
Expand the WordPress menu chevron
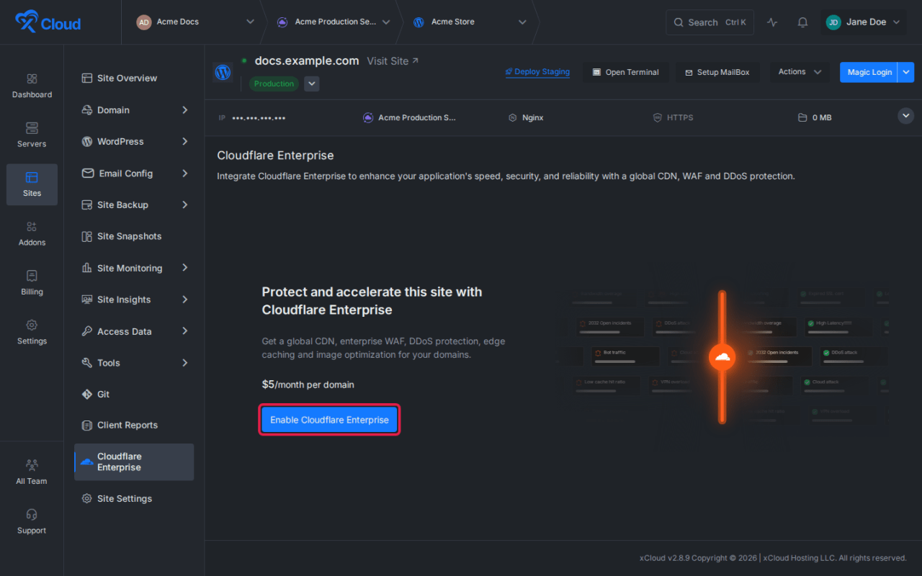coord(184,142)
